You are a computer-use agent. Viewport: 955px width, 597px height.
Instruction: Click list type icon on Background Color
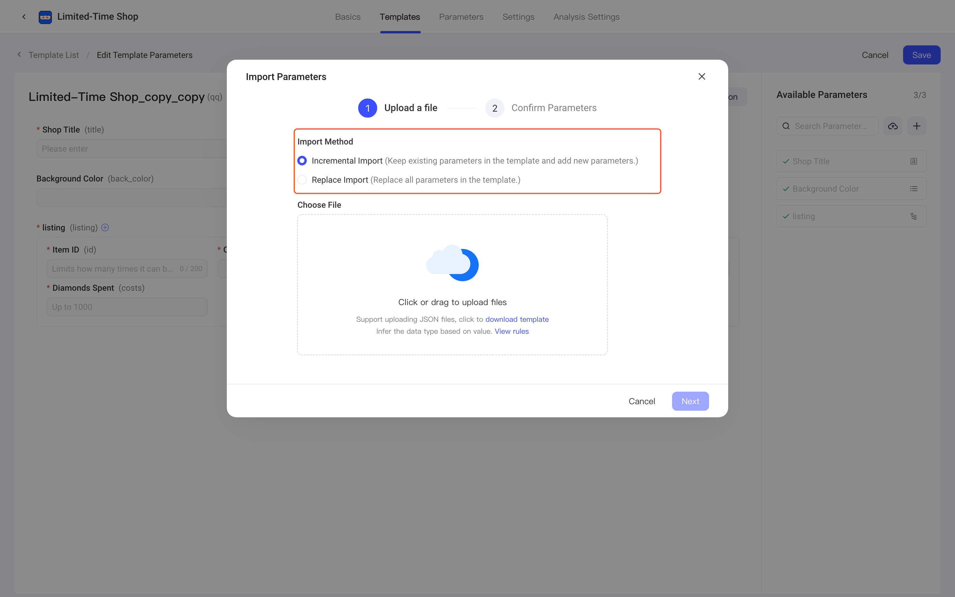914,189
